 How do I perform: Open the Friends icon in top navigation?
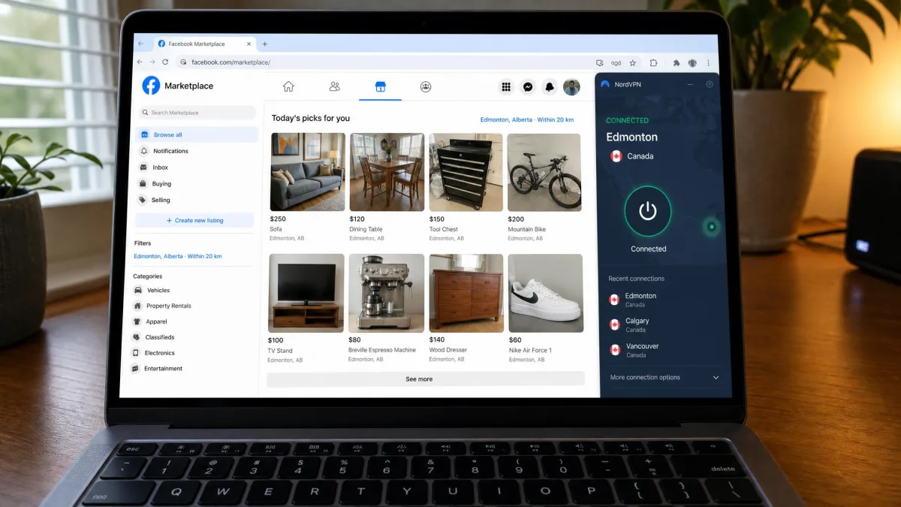335,86
